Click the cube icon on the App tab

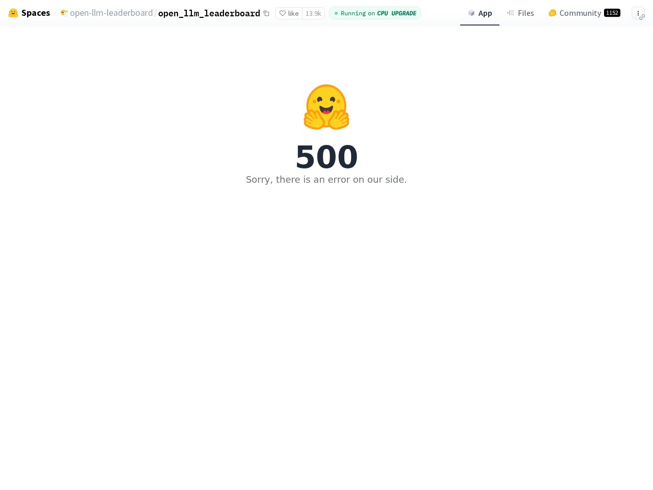pos(471,13)
